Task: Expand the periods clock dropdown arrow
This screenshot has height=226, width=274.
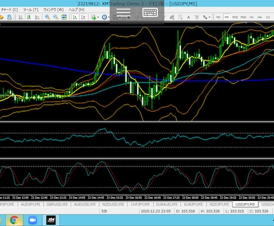Action: (x=109, y=17)
